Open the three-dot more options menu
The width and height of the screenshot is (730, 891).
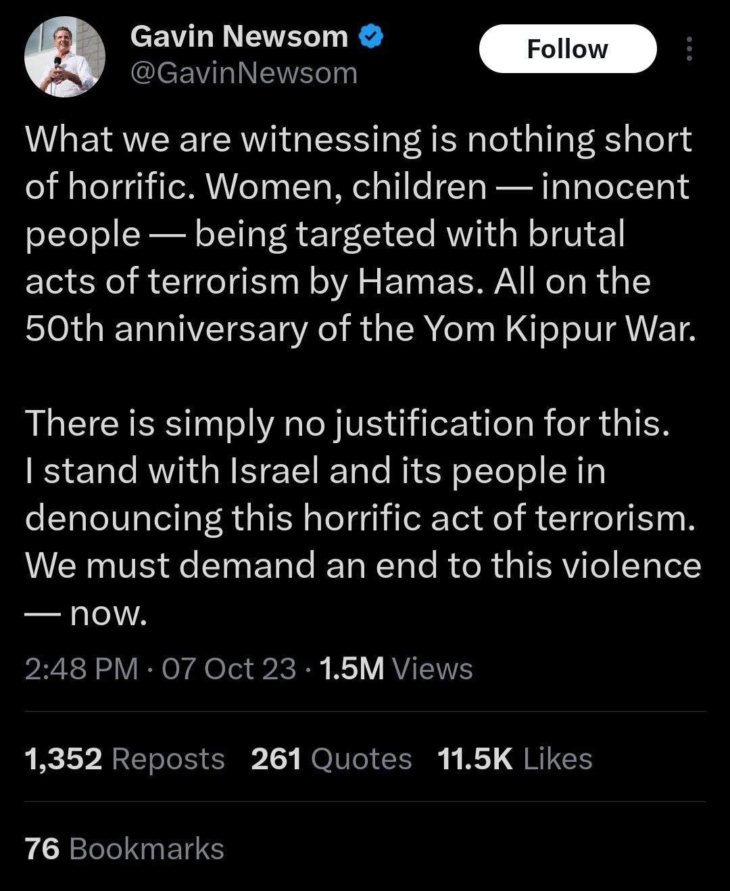coord(689,49)
